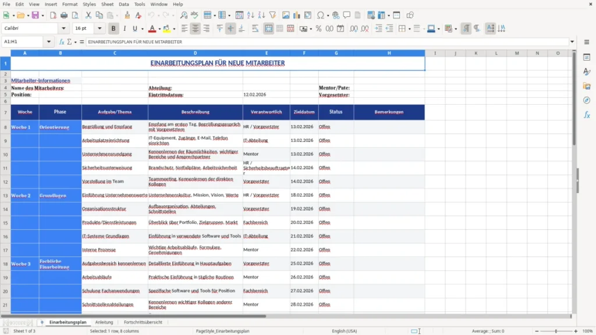Open the sidebar Styles panel icon
The width and height of the screenshot is (596, 335).
pyautogui.click(x=587, y=72)
